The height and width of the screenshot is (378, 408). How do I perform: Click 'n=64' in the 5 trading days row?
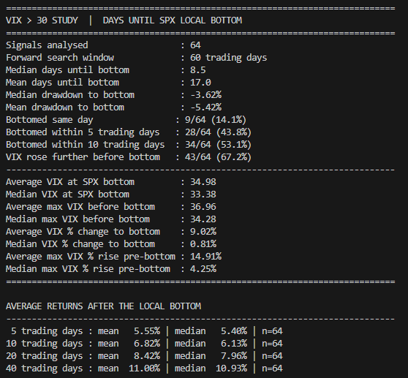click(x=272, y=331)
